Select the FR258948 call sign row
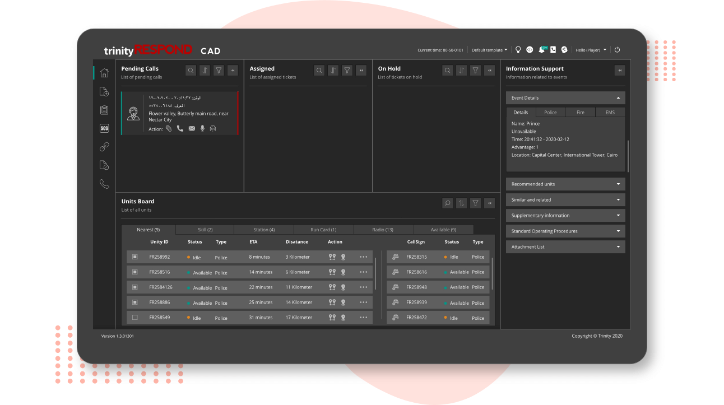Image resolution: width=724 pixels, height=405 pixels. pyautogui.click(x=438, y=287)
